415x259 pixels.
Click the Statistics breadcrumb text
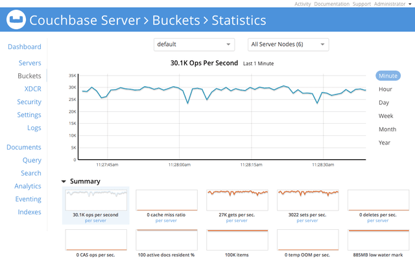(239, 20)
